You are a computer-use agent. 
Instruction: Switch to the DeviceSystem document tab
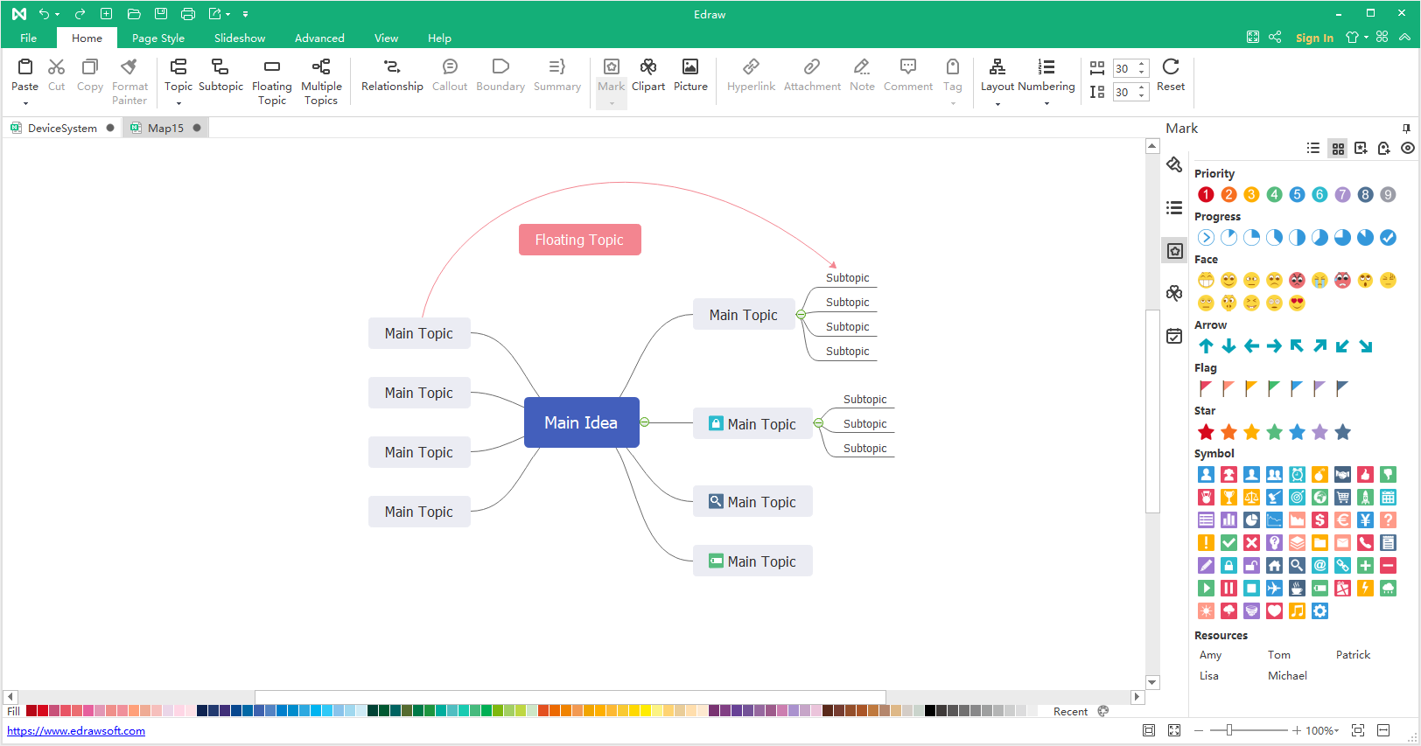[62, 129]
